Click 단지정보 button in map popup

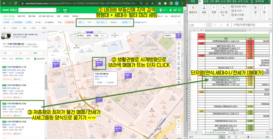tap(100, 83)
